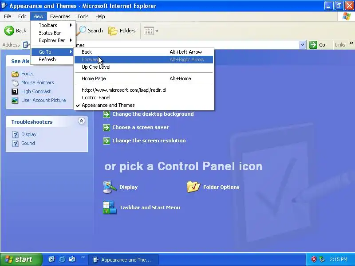Open the Display control panel icon

[110, 187]
